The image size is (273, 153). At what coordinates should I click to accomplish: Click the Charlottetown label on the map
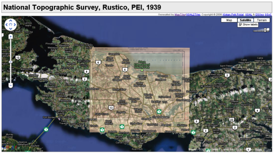point(161,117)
